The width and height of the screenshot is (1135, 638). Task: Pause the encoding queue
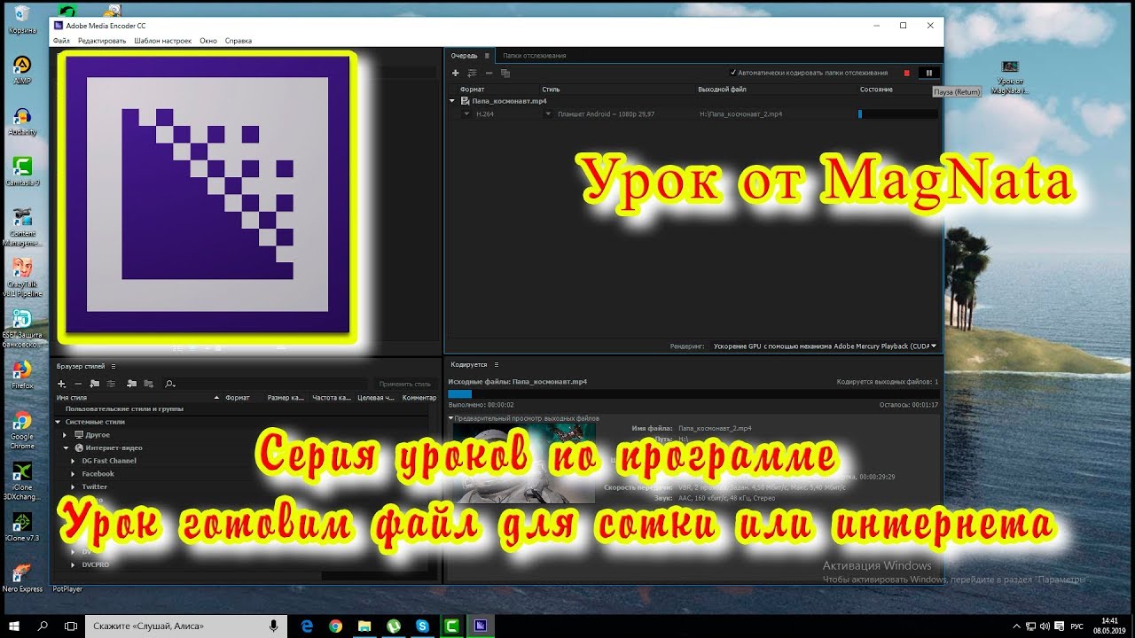(x=928, y=73)
